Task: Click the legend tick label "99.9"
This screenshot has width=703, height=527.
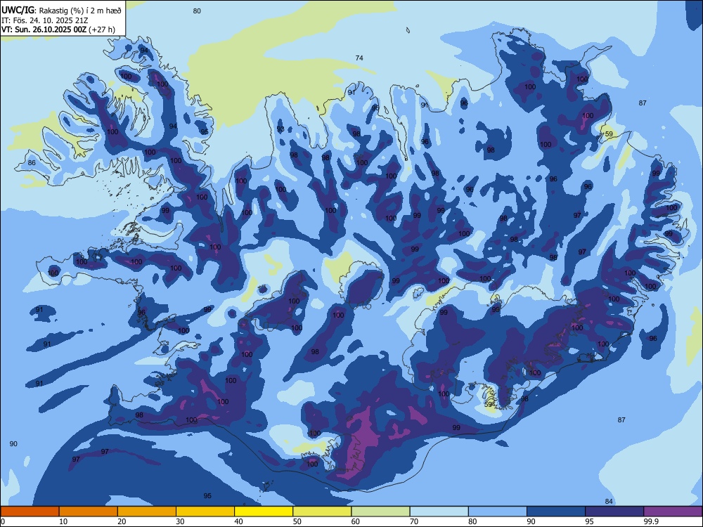Action: pyautogui.click(x=650, y=521)
